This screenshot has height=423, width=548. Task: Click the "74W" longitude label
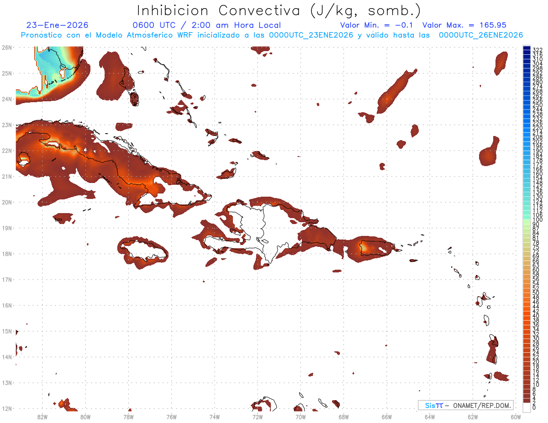point(215,417)
